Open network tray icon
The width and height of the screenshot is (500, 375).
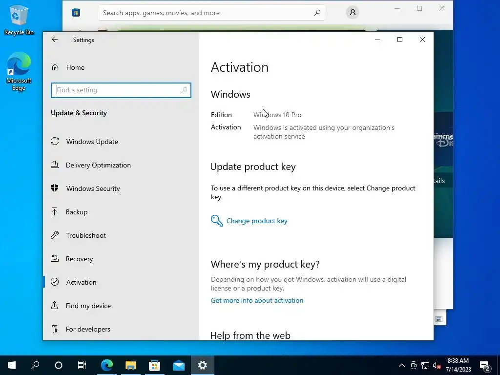425,365
